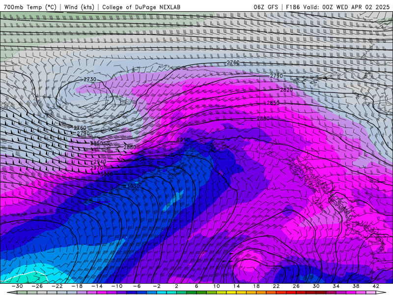393x295 pixels.
Task: Click the −18 colorbar tick label
Action: tap(77, 286)
